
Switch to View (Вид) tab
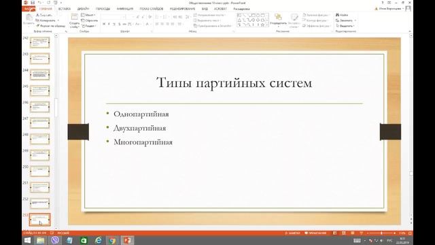(205, 9)
